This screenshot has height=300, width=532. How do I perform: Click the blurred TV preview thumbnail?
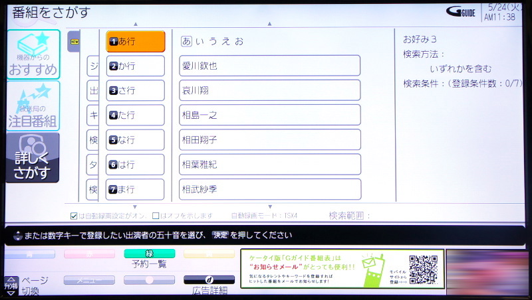487,272
